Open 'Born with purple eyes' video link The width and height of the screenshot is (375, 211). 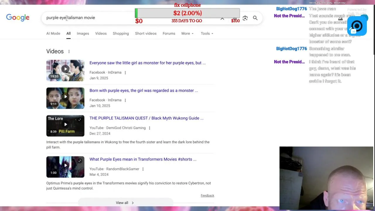tap(144, 91)
